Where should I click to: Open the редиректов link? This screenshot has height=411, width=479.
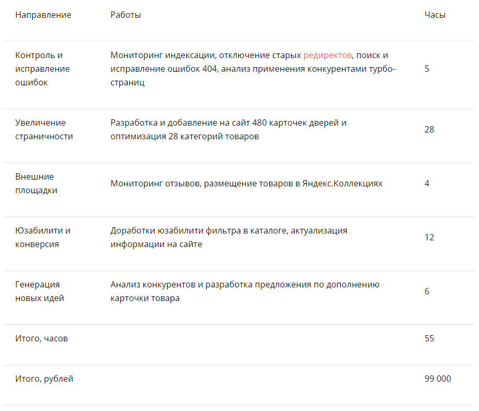point(327,55)
